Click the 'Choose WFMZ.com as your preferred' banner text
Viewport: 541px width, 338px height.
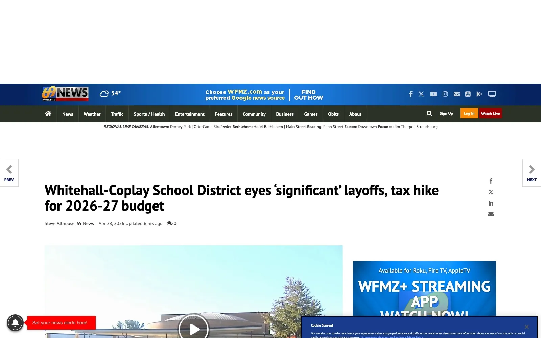point(245,95)
